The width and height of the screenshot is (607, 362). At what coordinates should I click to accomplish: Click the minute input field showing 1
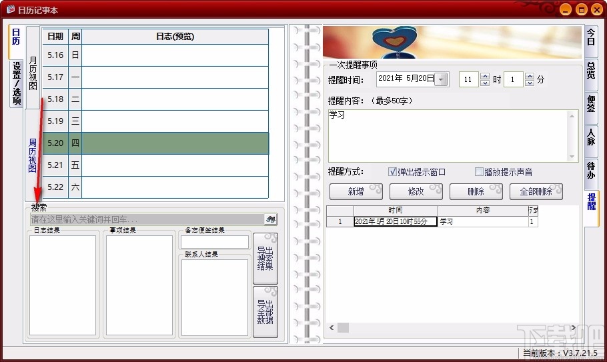coord(514,79)
